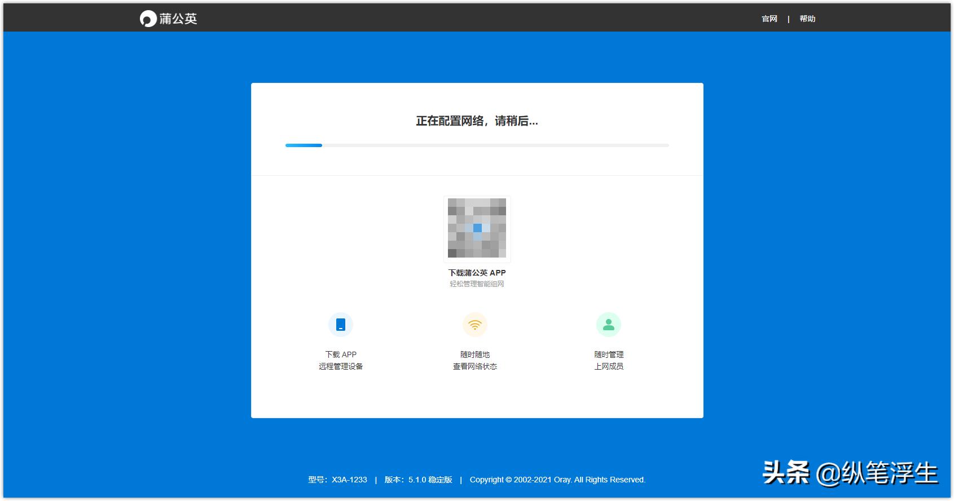This screenshot has width=954, height=501.
Task: Click the blurred QR code image
Action: click(x=477, y=229)
